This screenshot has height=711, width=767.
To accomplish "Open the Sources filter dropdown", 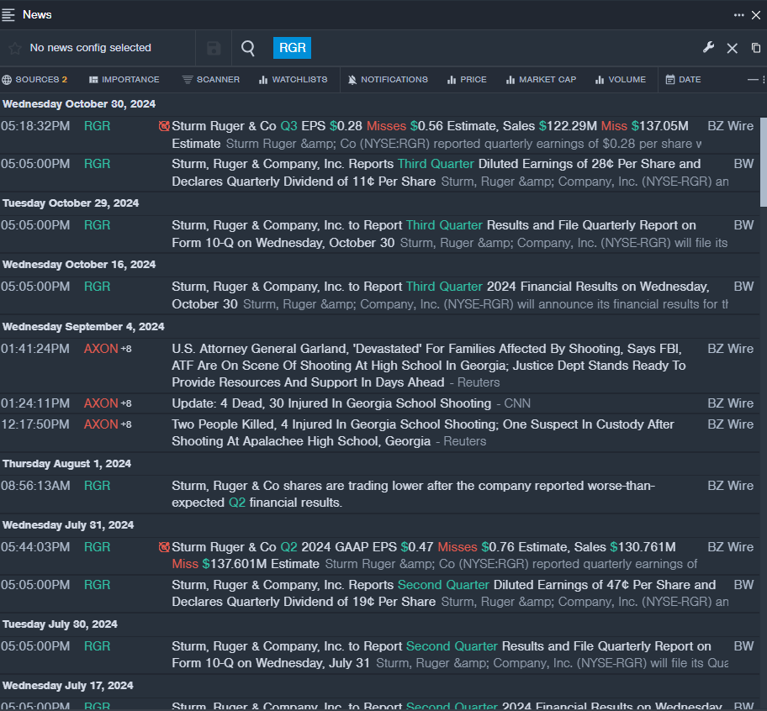I will pyautogui.click(x=34, y=80).
